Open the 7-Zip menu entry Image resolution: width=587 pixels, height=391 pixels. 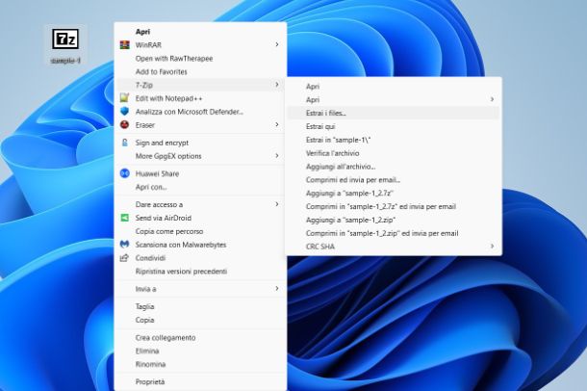200,85
